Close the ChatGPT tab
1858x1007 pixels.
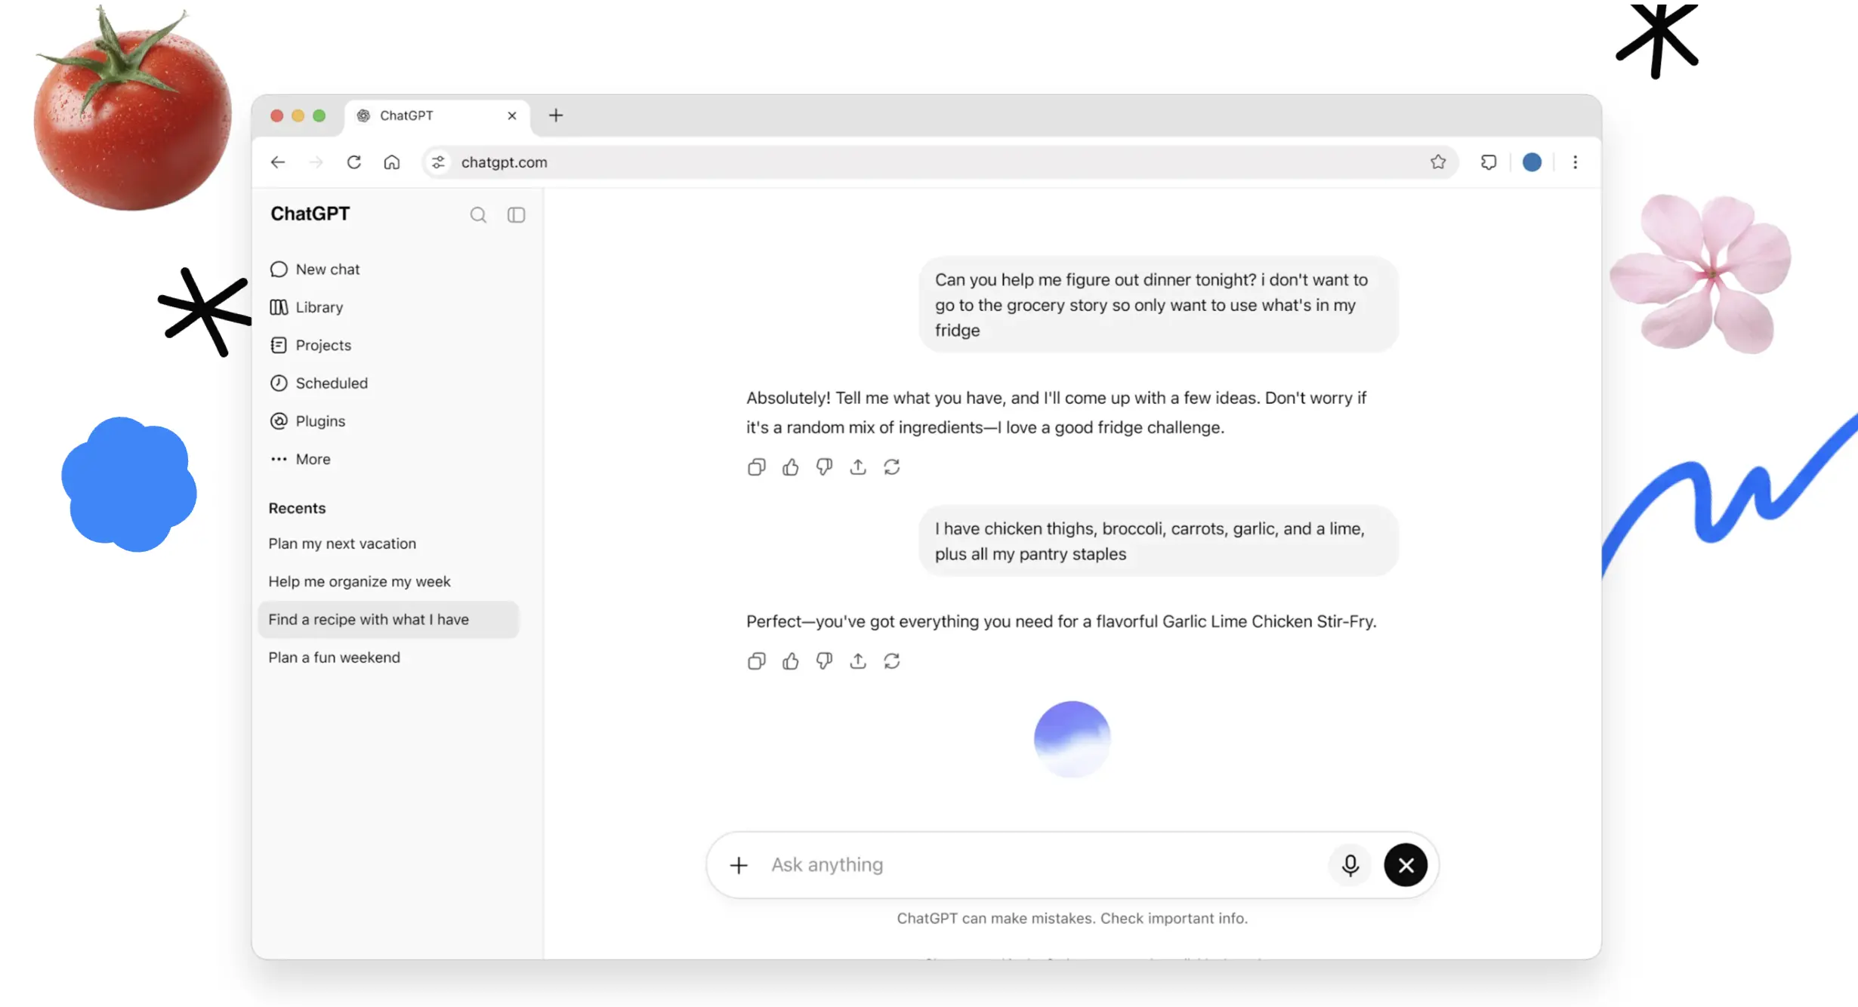pyautogui.click(x=512, y=115)
